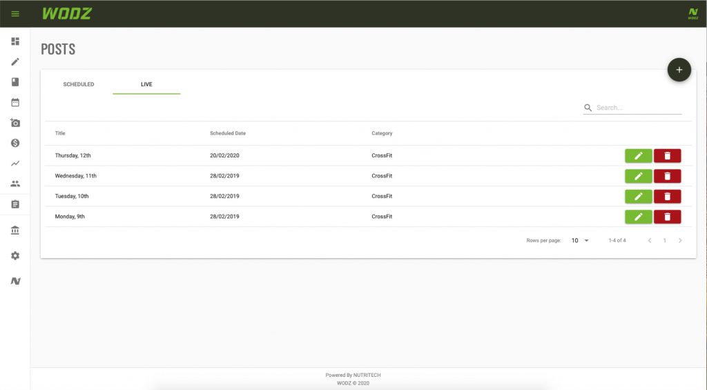The width and height of the screenshot is (707, 390).
Task: Select the Live tab
Action: (x=146, y=84)
